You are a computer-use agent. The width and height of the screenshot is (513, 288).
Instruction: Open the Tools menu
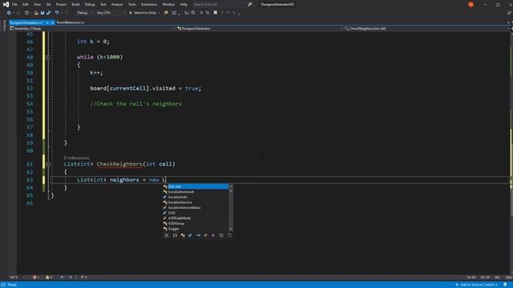click(131, 5)
